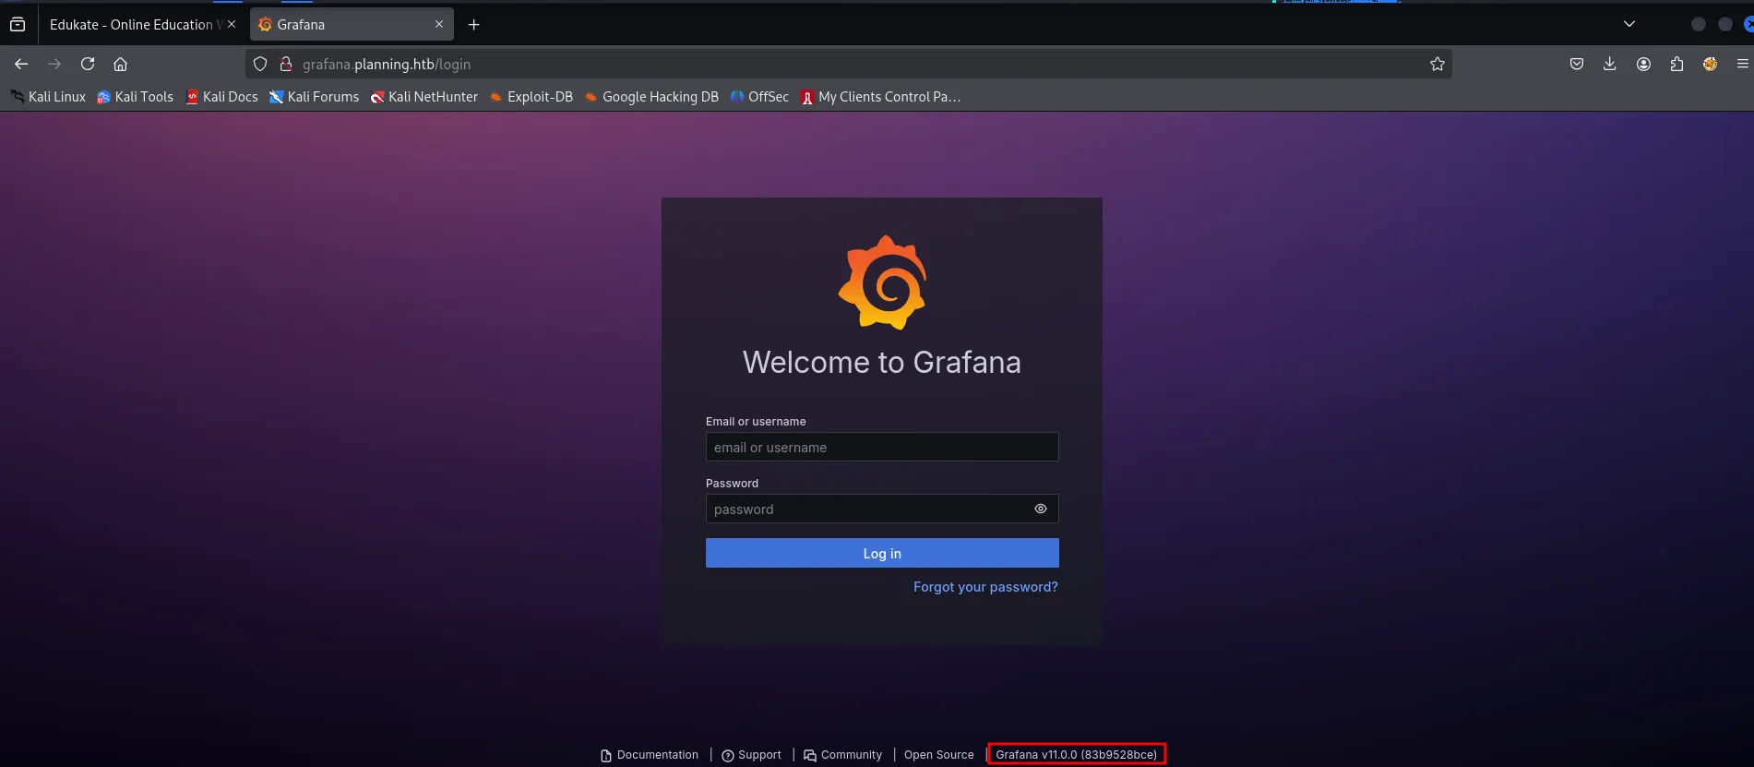Go forward using the forward arrow
The width and height of the screenshot is (1754, 767).
54,64
